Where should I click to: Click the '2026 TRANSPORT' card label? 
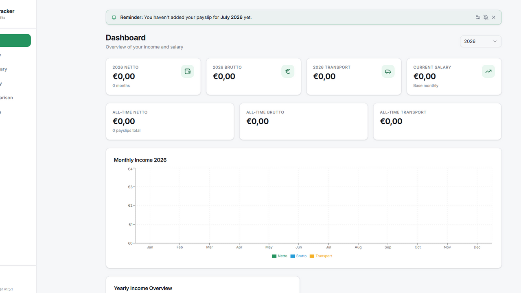332,68
